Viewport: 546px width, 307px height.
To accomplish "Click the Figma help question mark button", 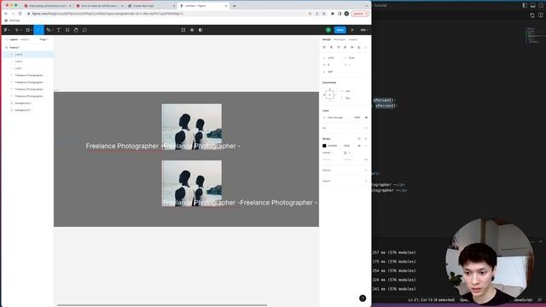I will point(363,298).
